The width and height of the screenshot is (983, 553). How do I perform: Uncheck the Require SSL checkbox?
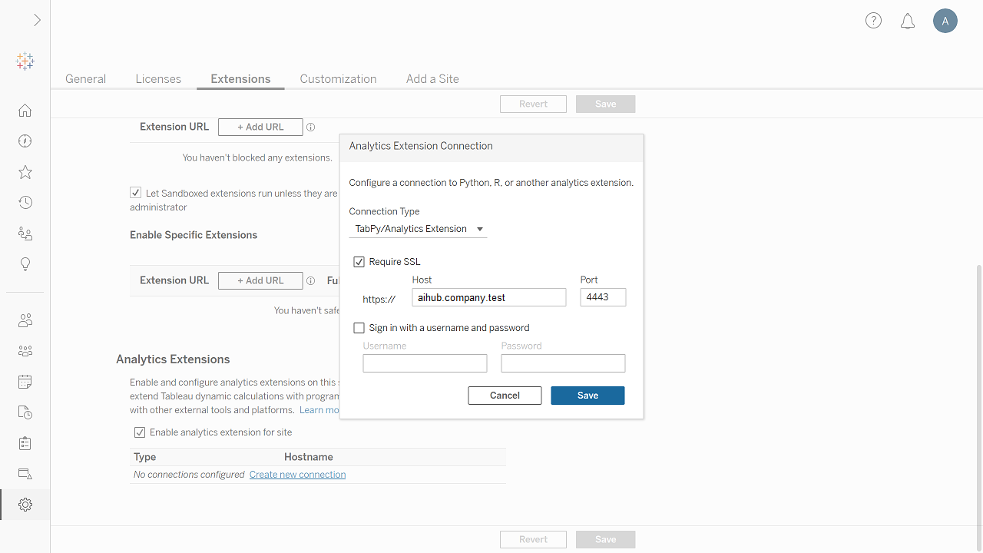(x=359, y=262)
